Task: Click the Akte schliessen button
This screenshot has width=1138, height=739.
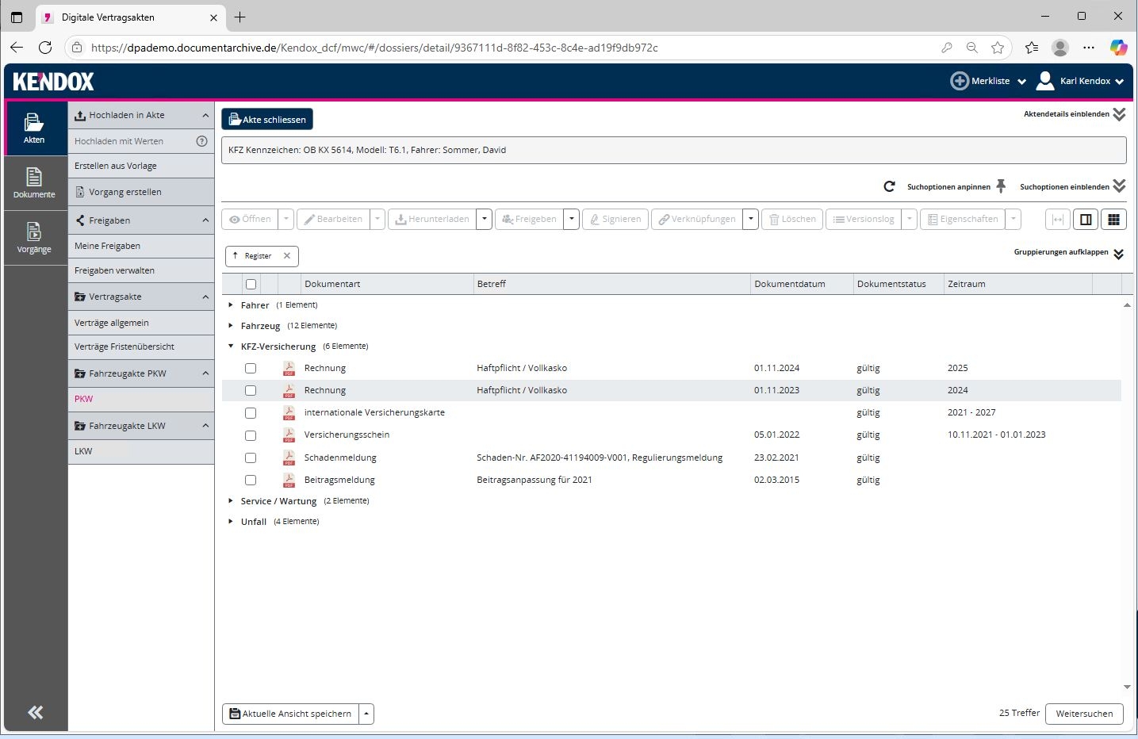Action: (x=267, y=120)
